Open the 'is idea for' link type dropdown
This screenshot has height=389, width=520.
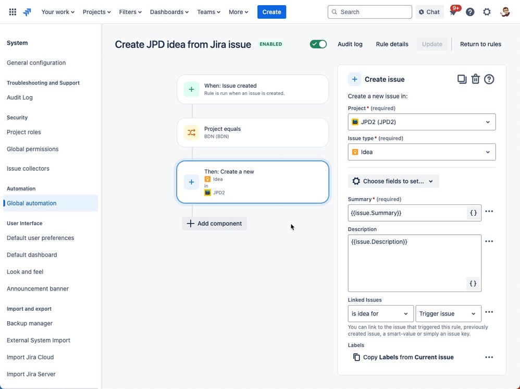coord(380,314)
